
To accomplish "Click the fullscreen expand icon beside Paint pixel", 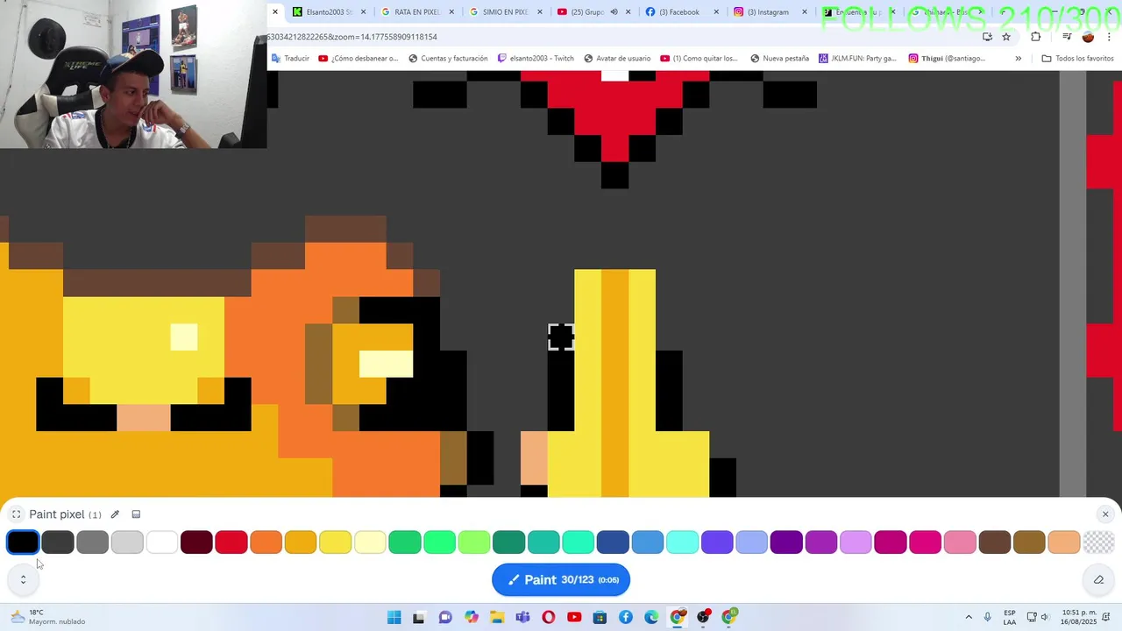I will click(x=16, y=514).
